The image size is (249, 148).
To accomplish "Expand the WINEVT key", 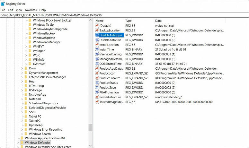I will [x=26, y=47].
